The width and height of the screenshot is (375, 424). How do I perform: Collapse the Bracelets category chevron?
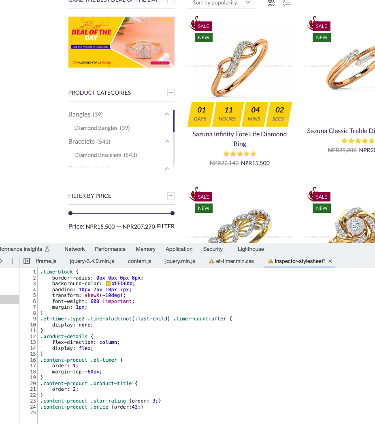(x=167, y=142)
